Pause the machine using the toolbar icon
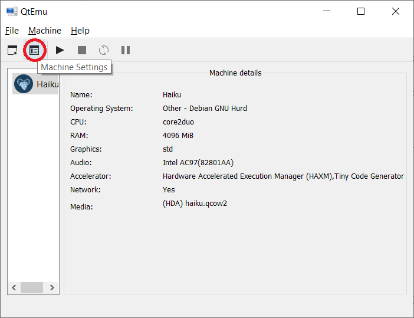 tap(125, 51)
